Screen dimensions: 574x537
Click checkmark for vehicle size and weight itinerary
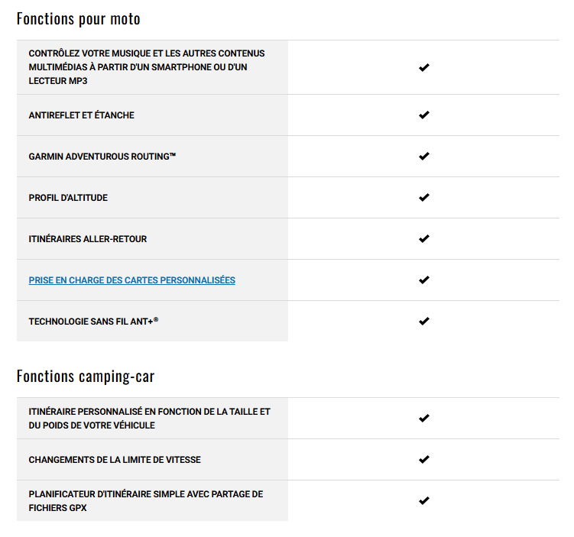point(424,418)
